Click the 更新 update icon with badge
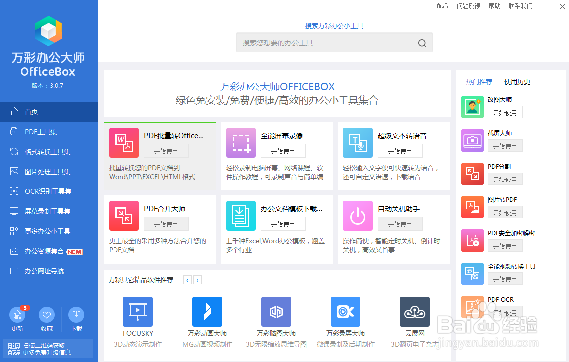 click(17, 315)
